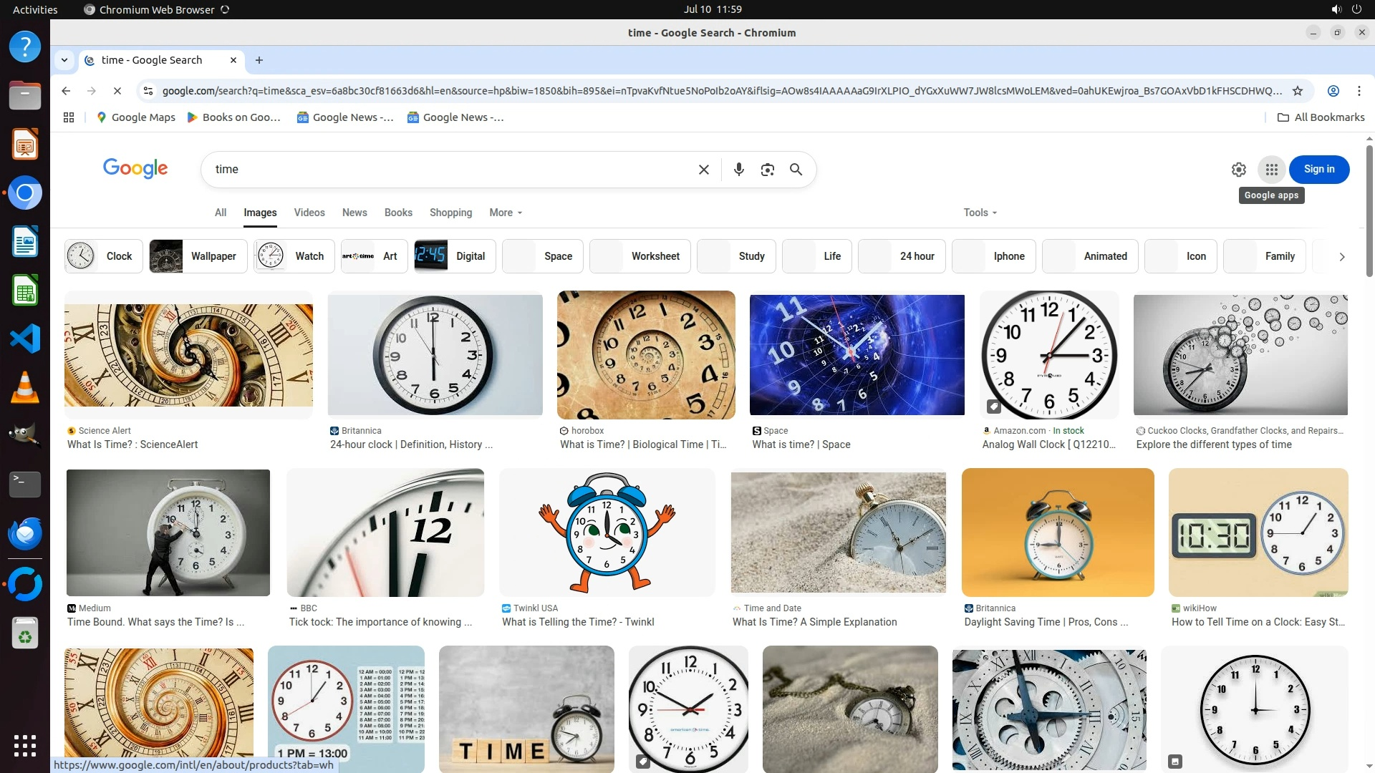Switch to the Shopping tab

450,213
